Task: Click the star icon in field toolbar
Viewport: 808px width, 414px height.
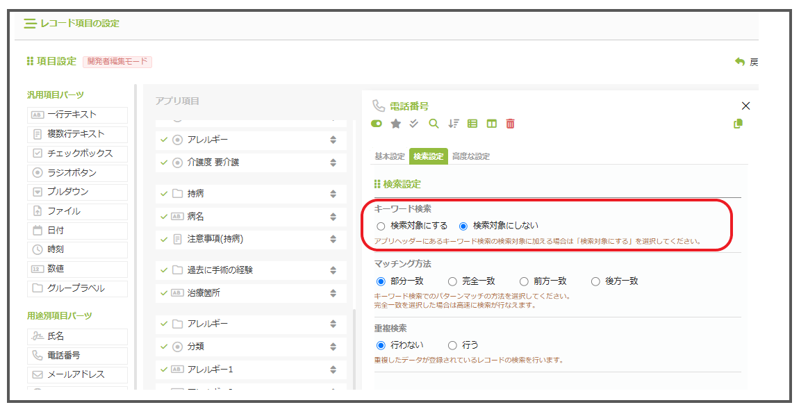Action: pos(396,124)
